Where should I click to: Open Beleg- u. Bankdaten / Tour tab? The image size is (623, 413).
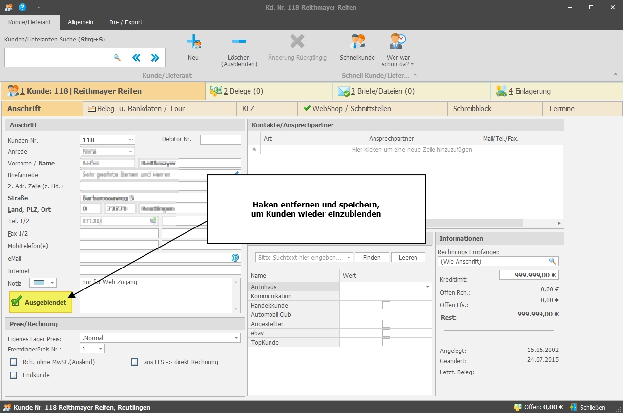pos(160,108)
